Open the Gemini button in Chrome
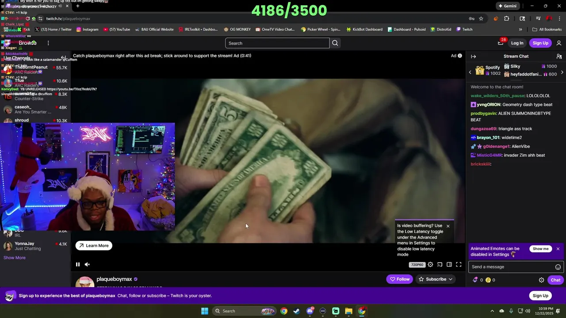Screen dimensions: 566x318 pyautogui.click(x=507, y=6)
